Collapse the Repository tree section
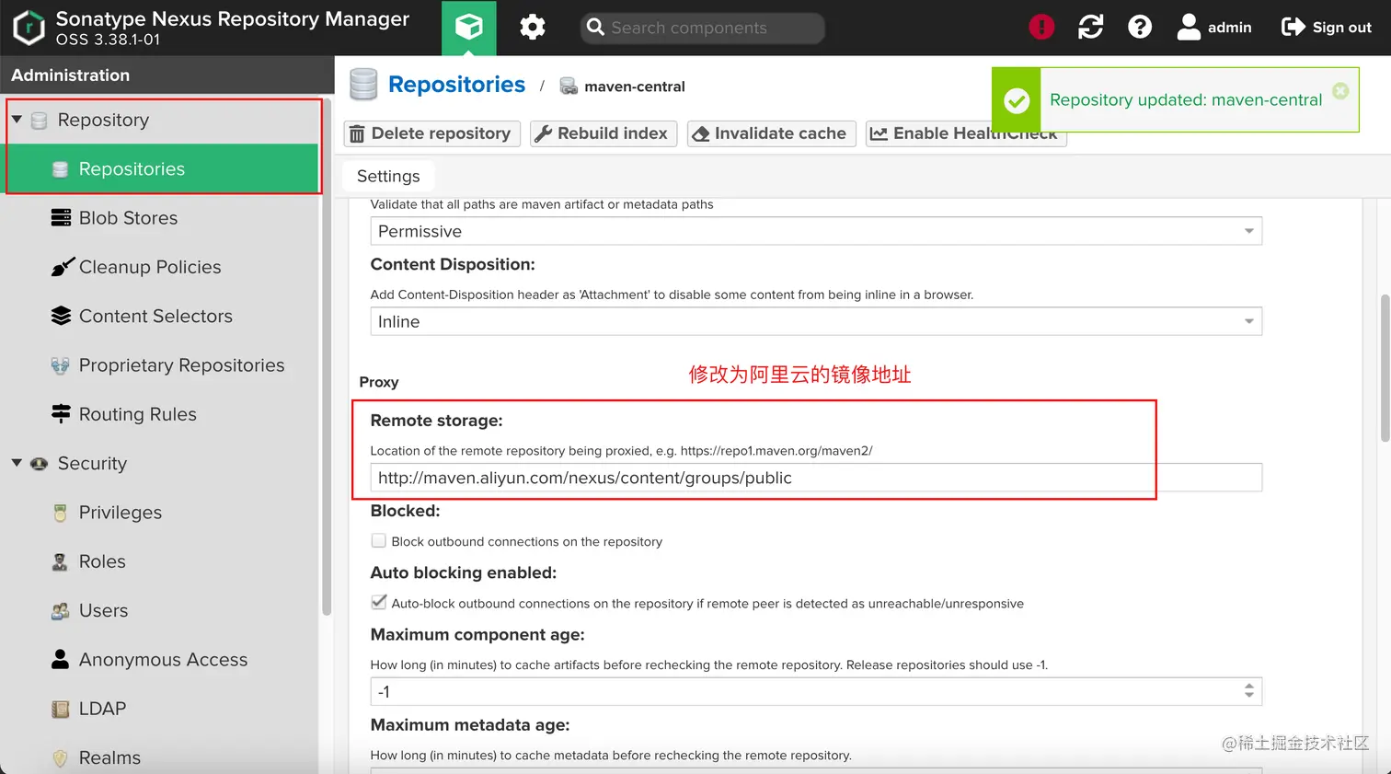The image size is (1391, 774). 17,120
